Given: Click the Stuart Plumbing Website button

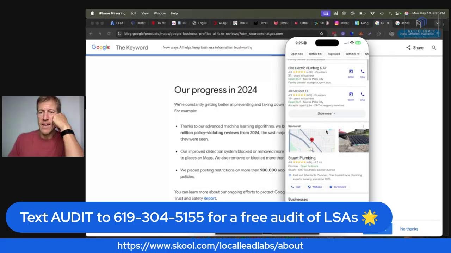Looking at the screenshot, I should click(x=315, y=187).
